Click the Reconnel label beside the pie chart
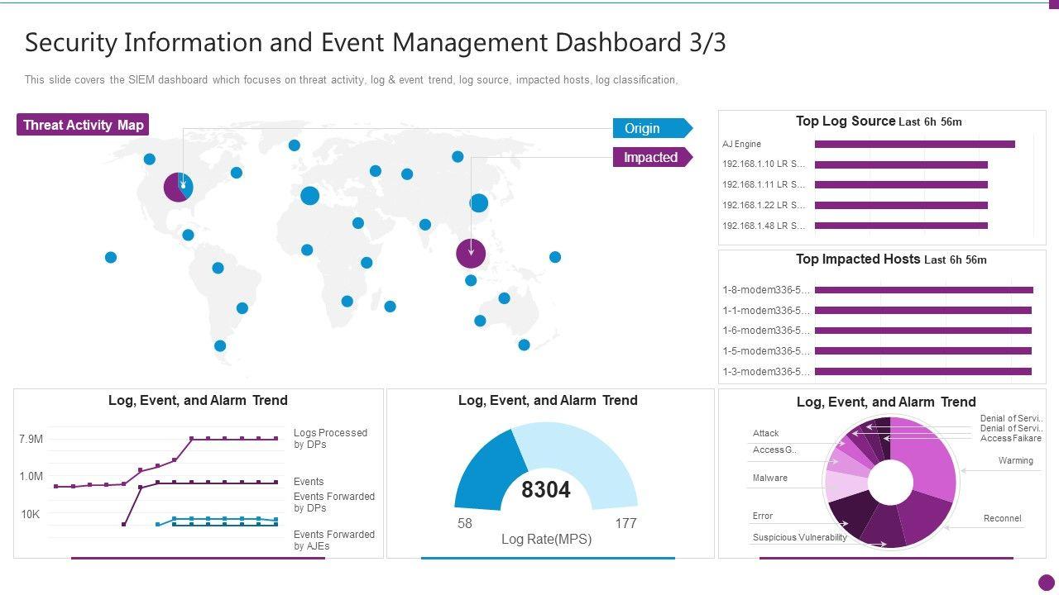This screenshot has height=595, width=1059. point(1002,519)
